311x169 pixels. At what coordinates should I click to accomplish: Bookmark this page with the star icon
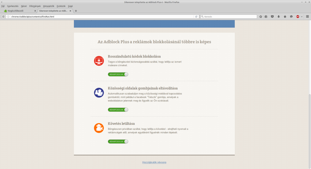260,17
